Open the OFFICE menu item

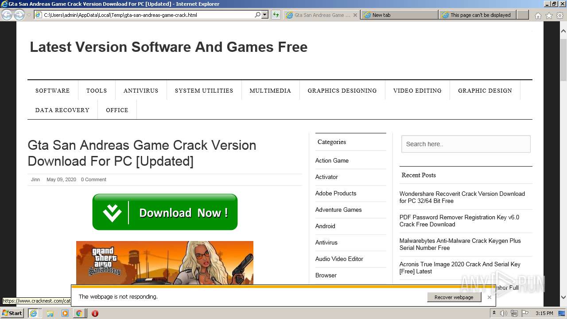(117, 110)
